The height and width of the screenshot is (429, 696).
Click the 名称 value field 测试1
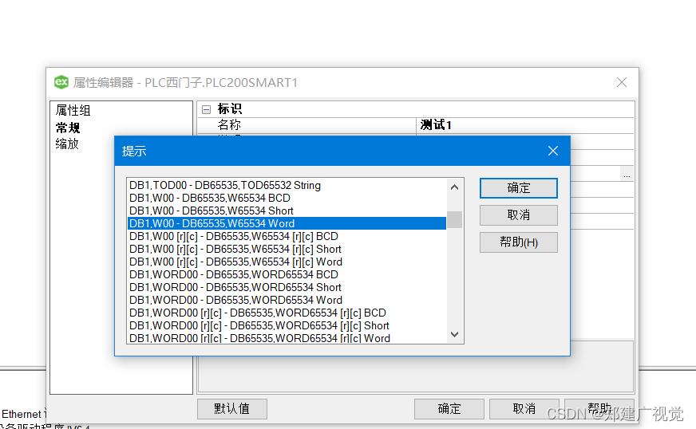[x=524, y=125]
